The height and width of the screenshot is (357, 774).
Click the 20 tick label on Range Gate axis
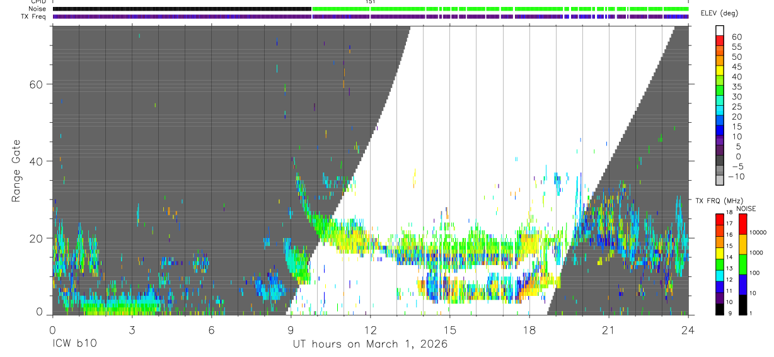click(37, 238)
